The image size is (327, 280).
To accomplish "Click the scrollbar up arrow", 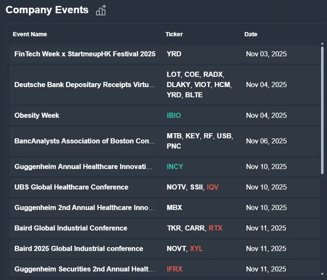I will [x=322, y=44].
